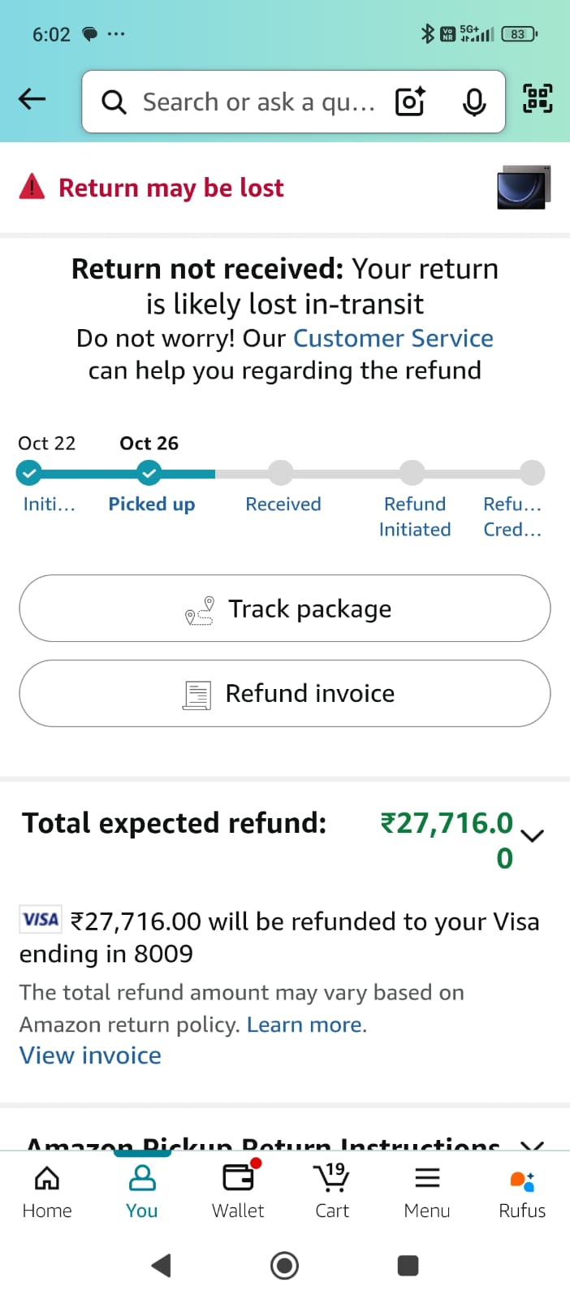Expand total expected refund chevron
Viewport: 570px width, 1300px height.
click(x=532, y=836)
